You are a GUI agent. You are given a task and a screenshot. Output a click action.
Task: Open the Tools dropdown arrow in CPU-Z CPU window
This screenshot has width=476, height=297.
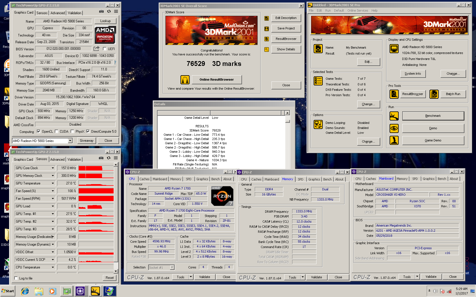(191, 277)
